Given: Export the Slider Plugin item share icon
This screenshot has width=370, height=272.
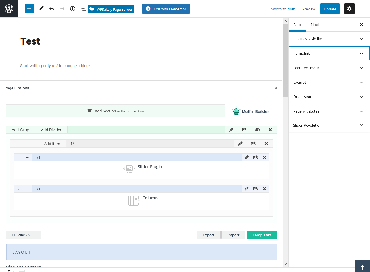Looking at the screenshot, I should [256, 157].
